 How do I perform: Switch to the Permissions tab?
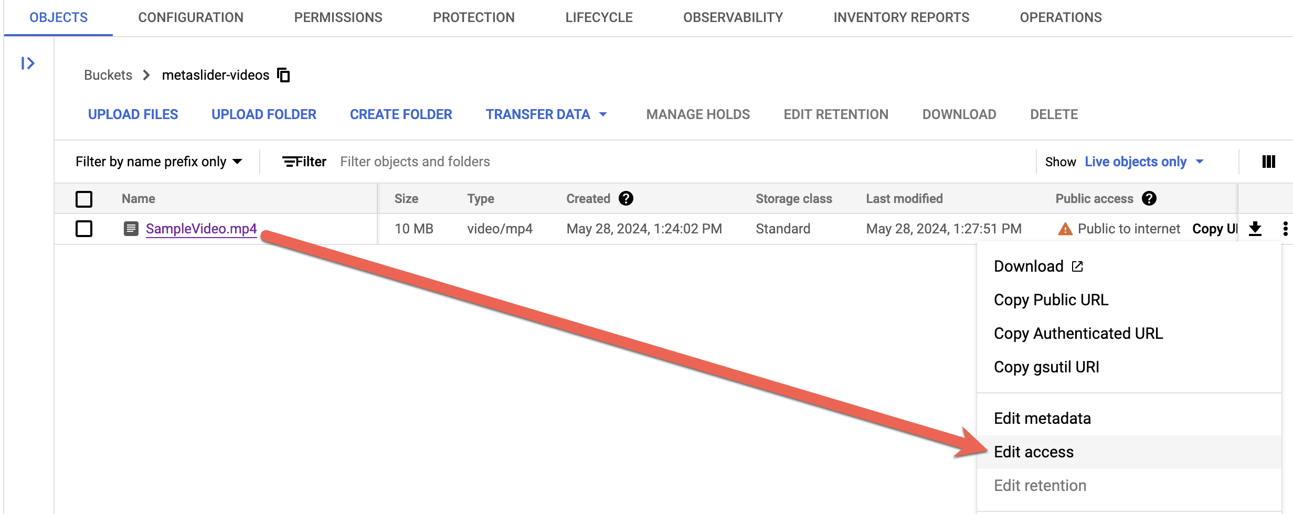click(338, 17)
